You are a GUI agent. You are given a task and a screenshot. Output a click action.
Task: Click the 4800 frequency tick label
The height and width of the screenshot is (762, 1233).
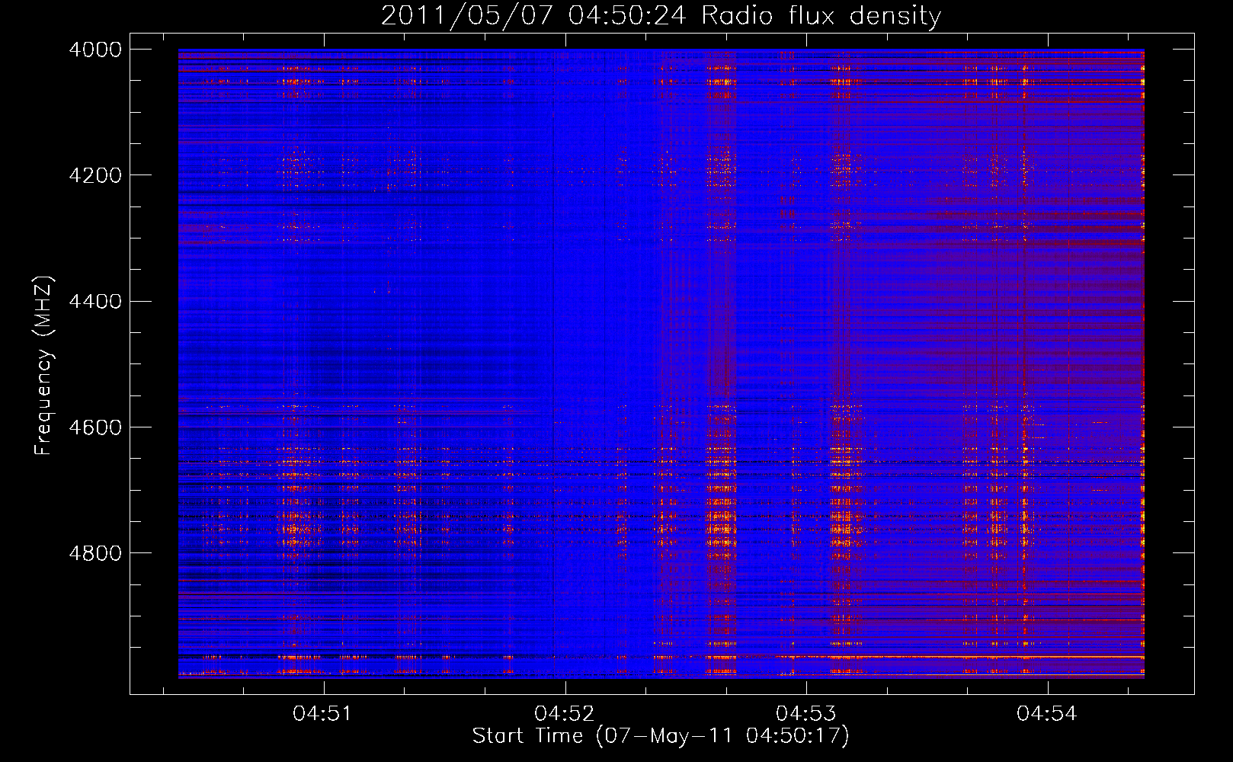tap(95, 553)
